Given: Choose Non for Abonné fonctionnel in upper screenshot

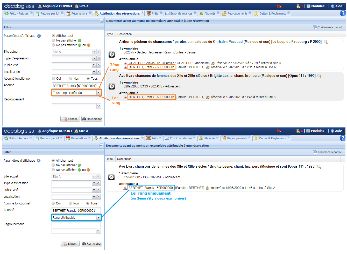Looking at the screenshot, I should coord(71,79).
